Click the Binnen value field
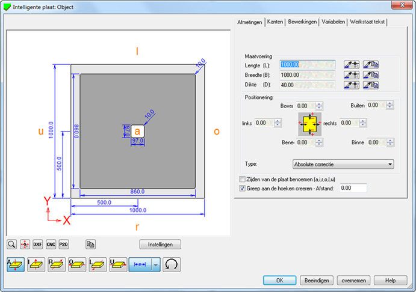This screenshot has width=416, height=292. point(377,142)
